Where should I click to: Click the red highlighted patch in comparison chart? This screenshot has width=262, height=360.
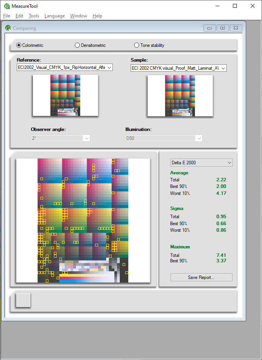tap(39, 209)
